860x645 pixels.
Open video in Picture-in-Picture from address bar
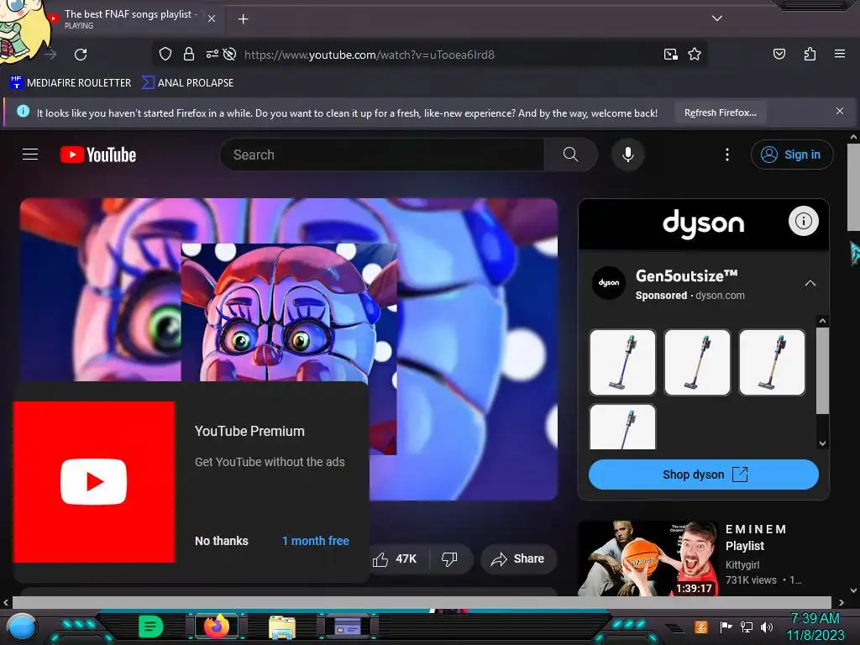tap(670, 55)
